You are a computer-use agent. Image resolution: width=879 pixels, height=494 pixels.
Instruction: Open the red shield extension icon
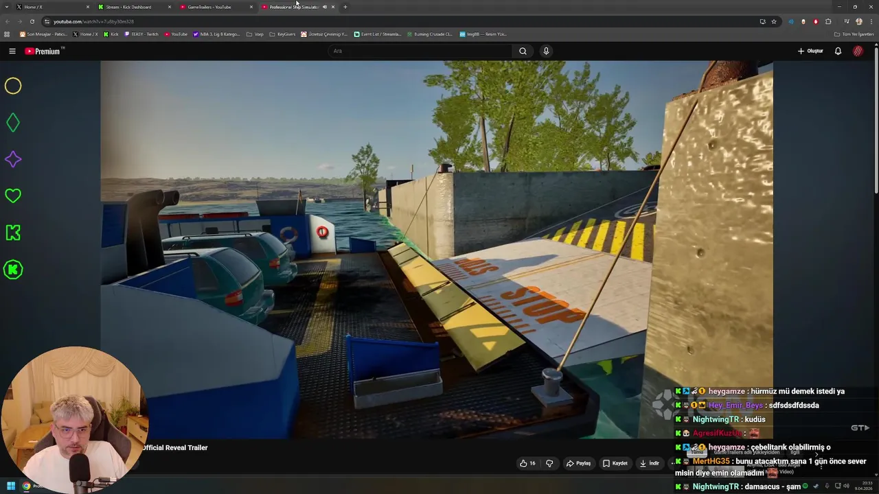(x=816, y=21)
